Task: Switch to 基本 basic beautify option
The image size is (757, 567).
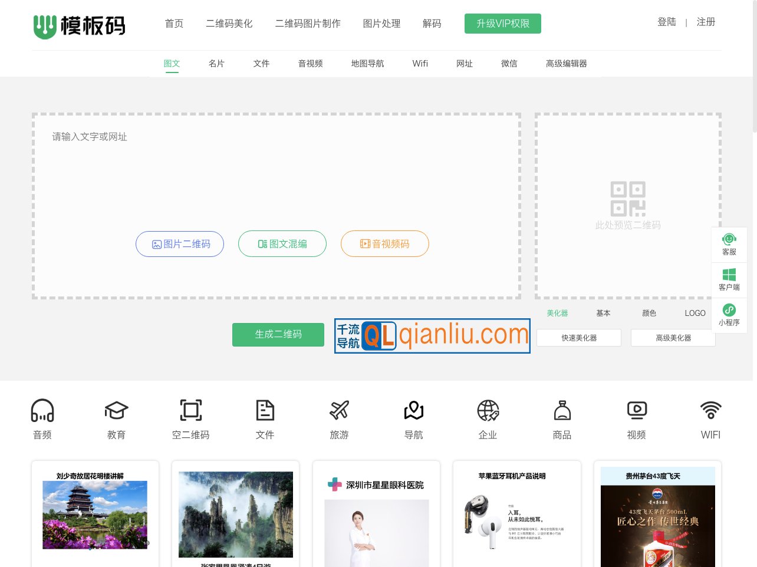Action: [x=603, y=313]
